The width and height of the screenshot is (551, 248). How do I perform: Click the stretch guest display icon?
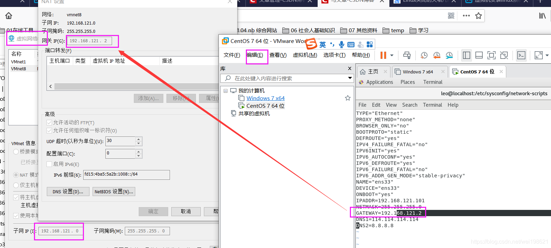[x=539, y=55]
